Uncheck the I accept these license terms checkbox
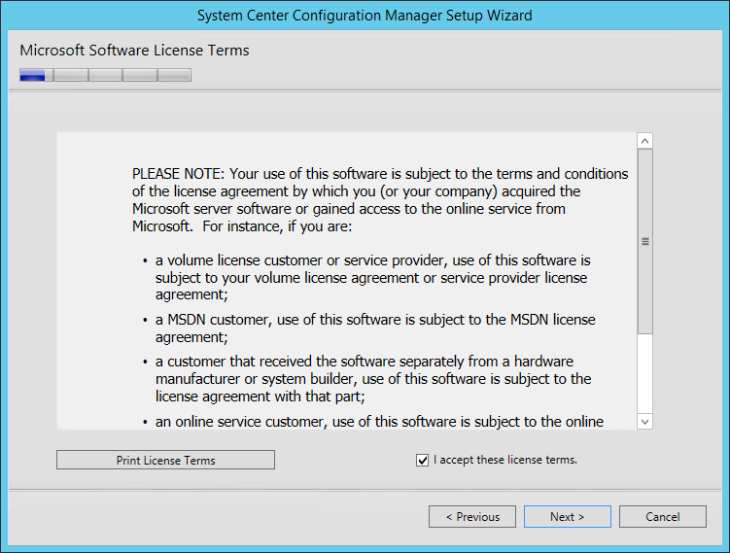The image size is (730, 553). click(x=422, y=461)
